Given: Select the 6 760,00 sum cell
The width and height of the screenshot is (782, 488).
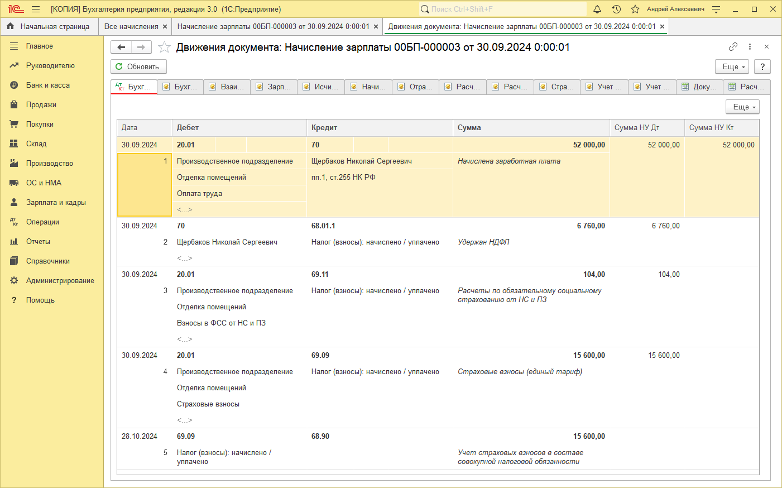Looking at the screenshot, I should [531, 226].
